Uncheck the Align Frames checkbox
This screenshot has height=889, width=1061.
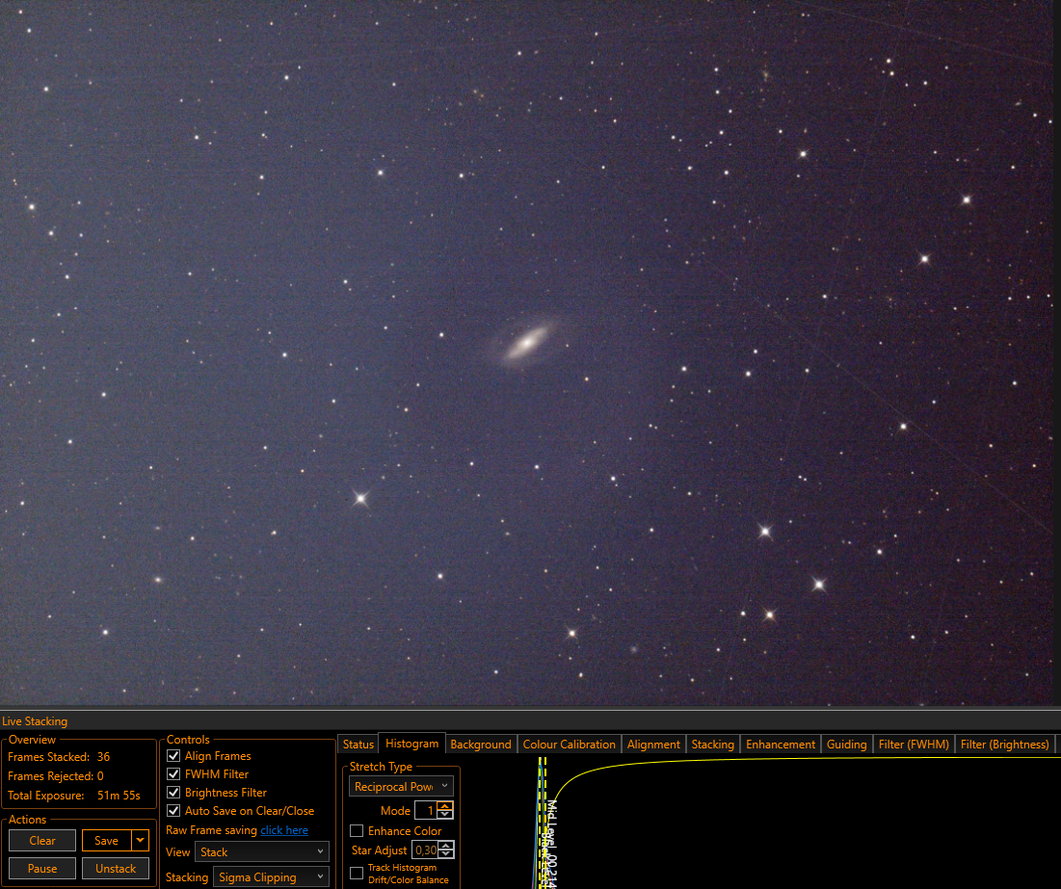173,756
